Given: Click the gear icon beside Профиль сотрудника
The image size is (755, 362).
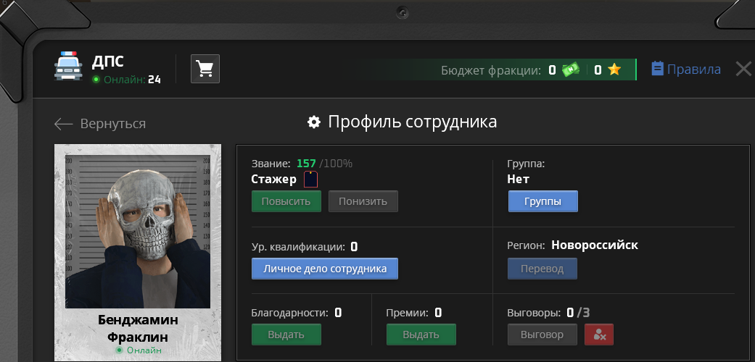Looking at the screenshot, I should [314, 122].
